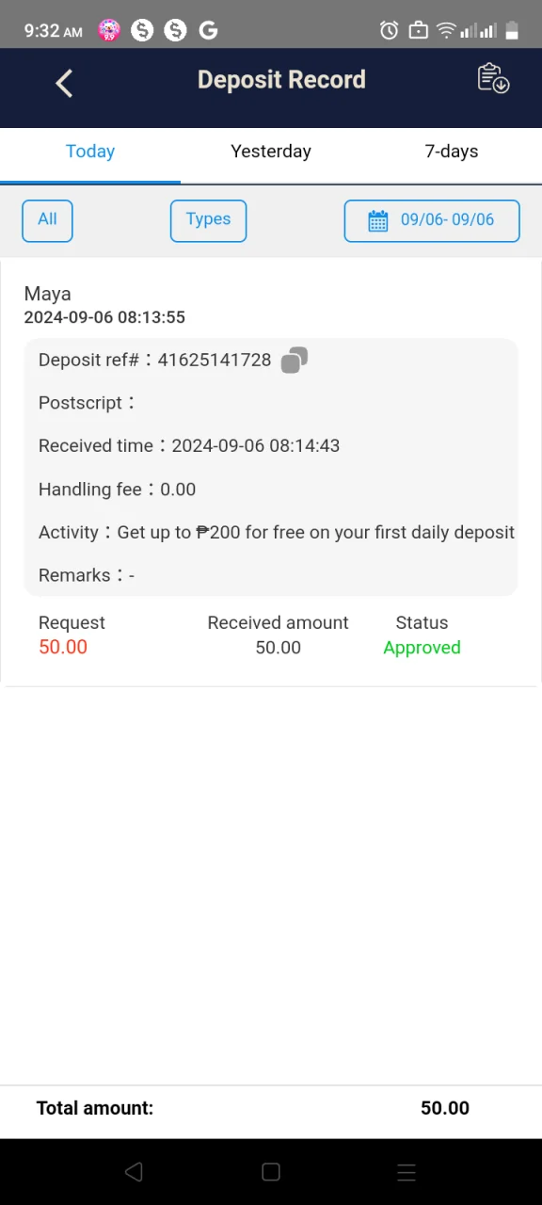Tap the Android back navigation button
This screenshot has width=542, height=1205.
coord(134,1171)
